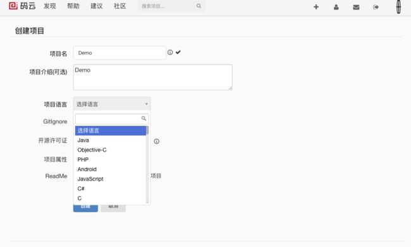
Task: Click magnifier icon in language filter
Action: [x=144, y=118]
